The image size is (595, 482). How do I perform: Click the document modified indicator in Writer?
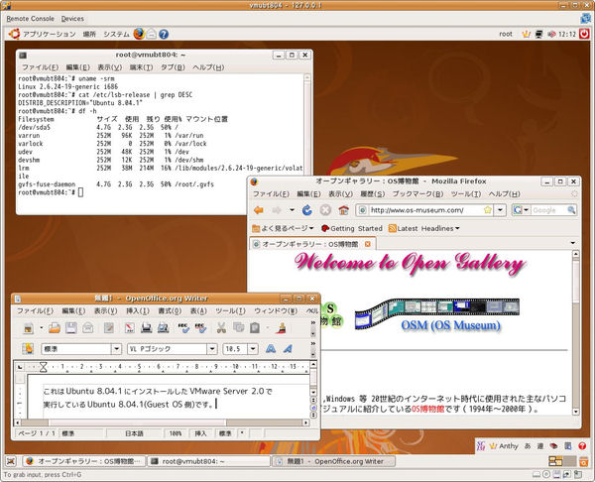(242, 433)
